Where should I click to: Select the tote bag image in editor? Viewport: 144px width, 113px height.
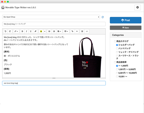point(87,57)
